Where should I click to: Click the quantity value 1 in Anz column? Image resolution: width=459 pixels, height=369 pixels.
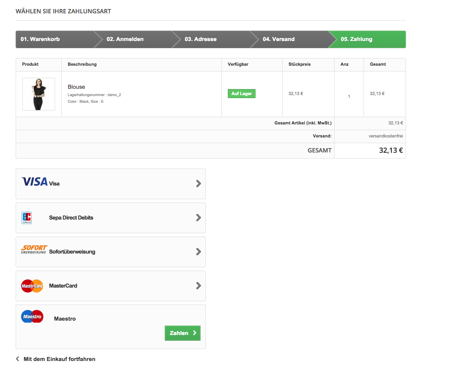(349, 96)
